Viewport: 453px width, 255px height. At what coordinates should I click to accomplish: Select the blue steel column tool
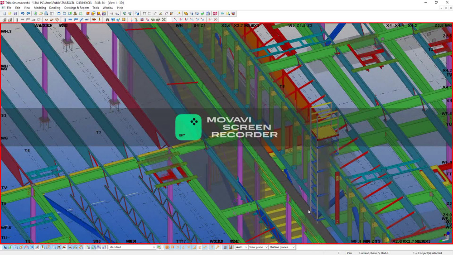click(65, 19)
